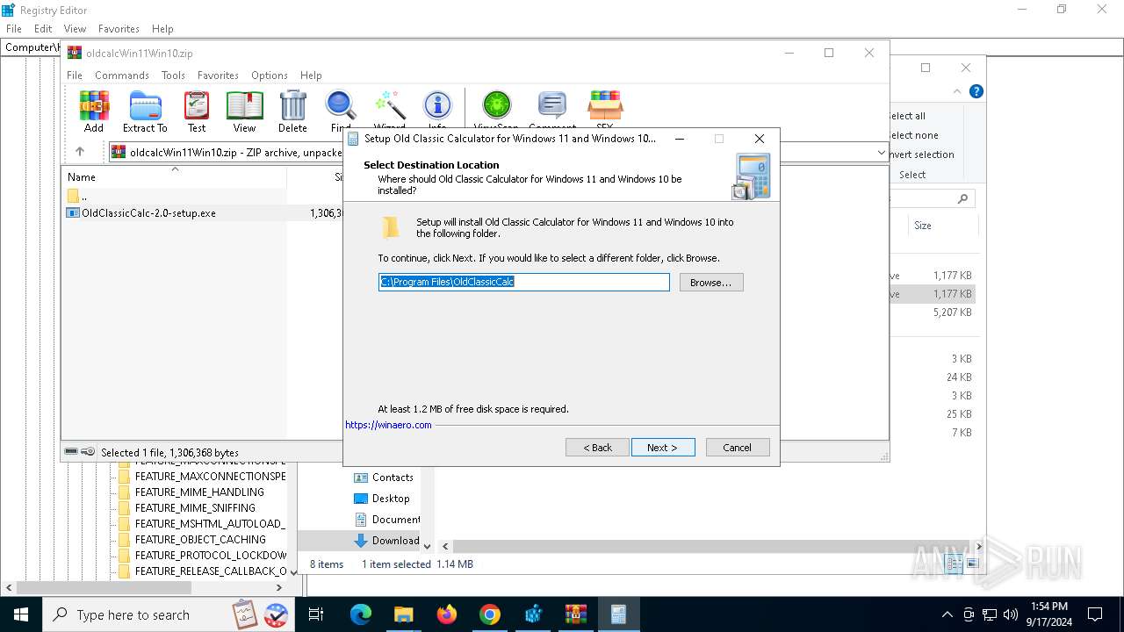This screenshot has height=632, width=1124.
Task: Select OldClassicCalc-2.0-setup.exe in WinRAR list
Action: pos(148,213)
